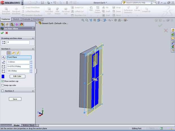Click the Instant3D tool

click(x=146, y=10)
